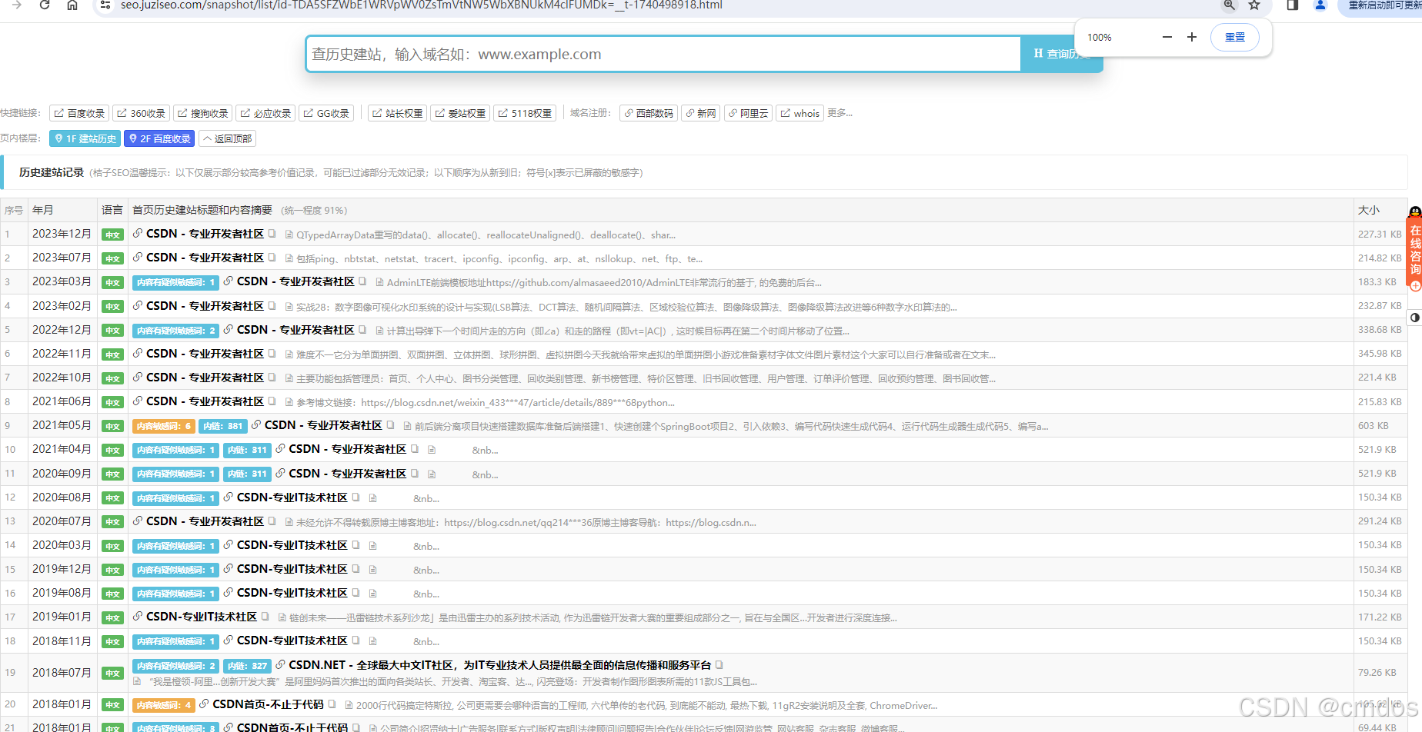Jump to 1F 建站历史 section
The image size is (1422, 732).
point(85,138)
